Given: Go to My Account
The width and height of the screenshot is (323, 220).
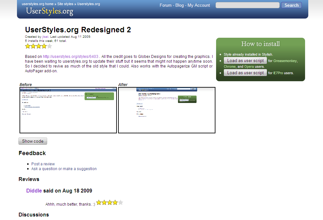Looking at the screenshot, I should coord(198,5).
